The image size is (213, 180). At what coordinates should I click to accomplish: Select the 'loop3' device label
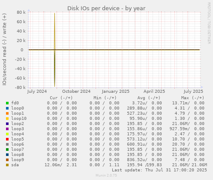pos(18,129)
